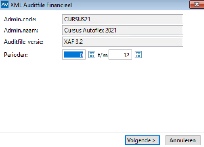Select the Admin.naam field Cursus Autoflex 2021
204x147 pixels.
(x=122, y=30)
